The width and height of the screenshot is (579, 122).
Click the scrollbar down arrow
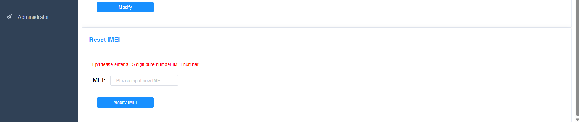click(577, 120)
